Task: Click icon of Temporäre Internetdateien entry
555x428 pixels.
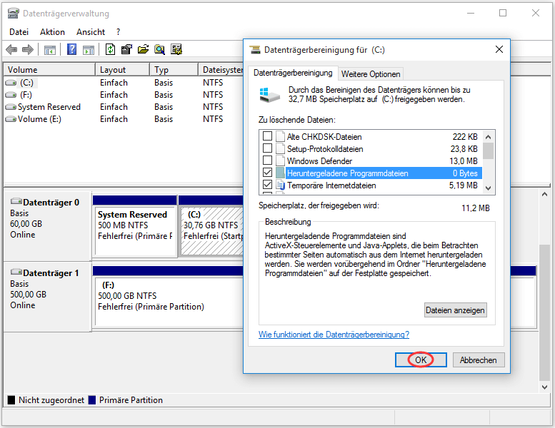Action: tap(280, 185)
